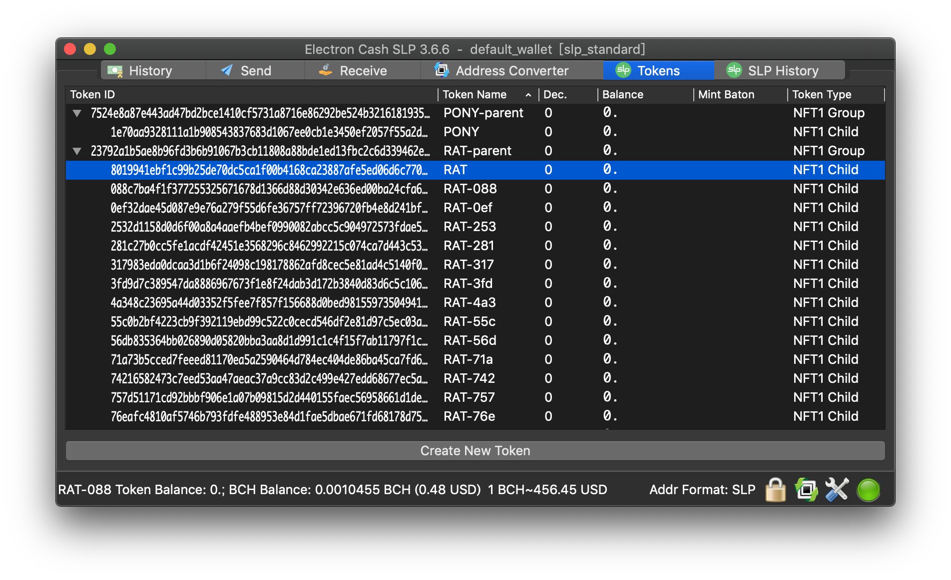The width and height of the screenshot is (951, 580).
Task: Select the RAT-253 token row
Action: point(475,227)
